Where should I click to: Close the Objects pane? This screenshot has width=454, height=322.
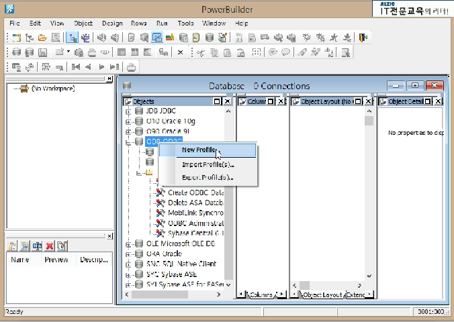[x=228, y=101]
